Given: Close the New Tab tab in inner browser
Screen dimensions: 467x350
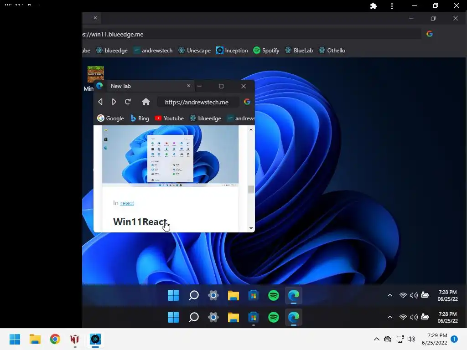Looking at the screenshot, I should (188, 86).
